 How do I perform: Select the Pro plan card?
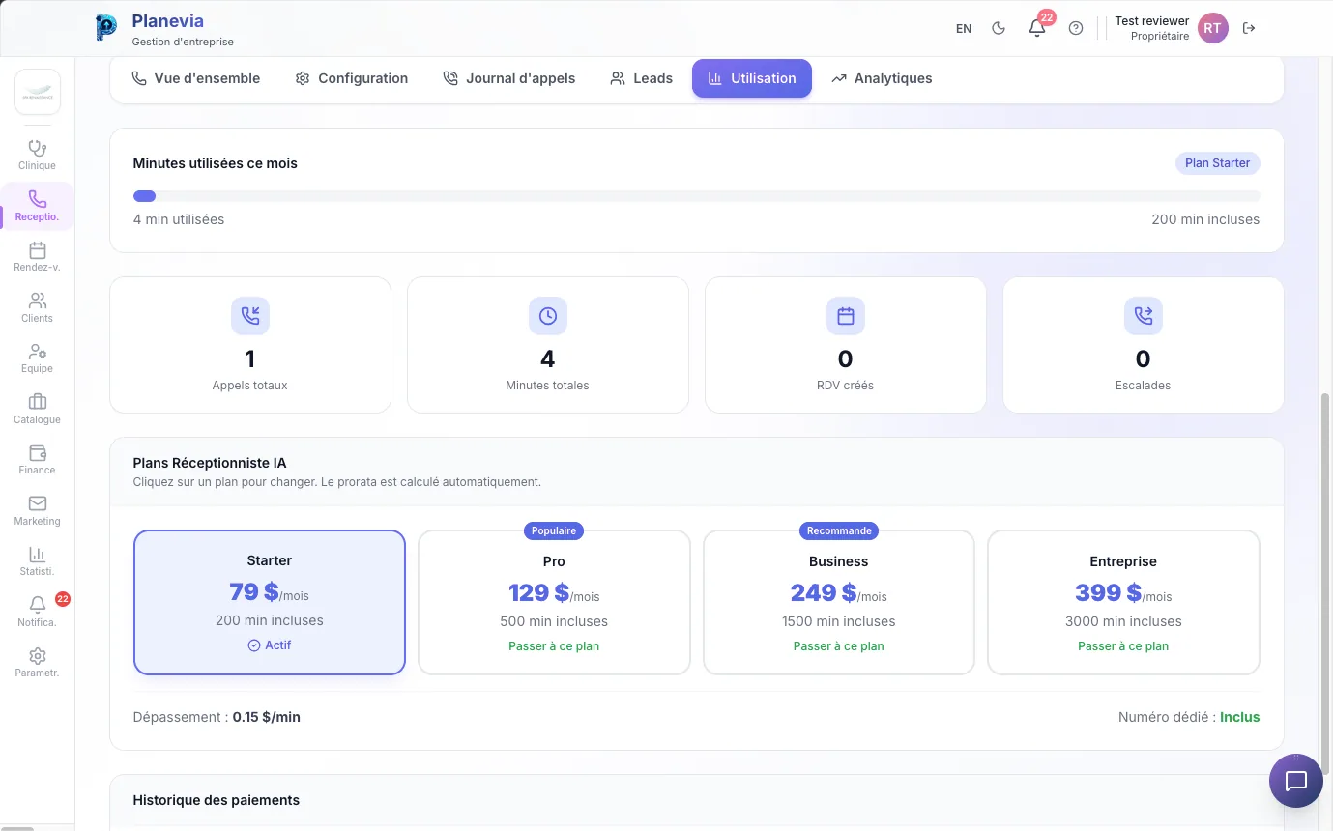click(x=554, y=602)
